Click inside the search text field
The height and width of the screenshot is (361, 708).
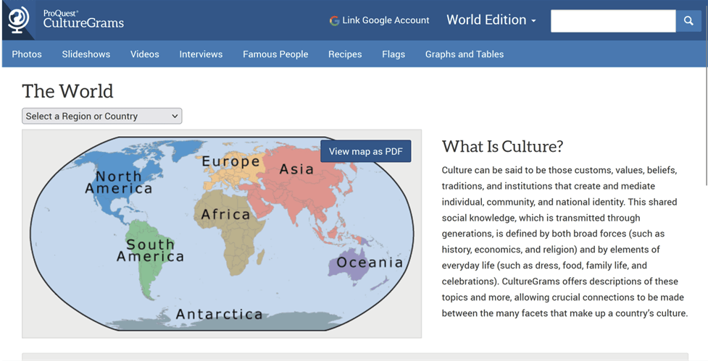612,21
